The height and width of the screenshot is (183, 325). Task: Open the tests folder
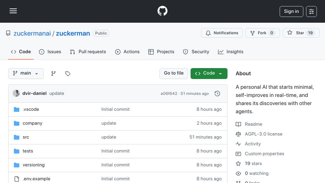coord(28,151)
